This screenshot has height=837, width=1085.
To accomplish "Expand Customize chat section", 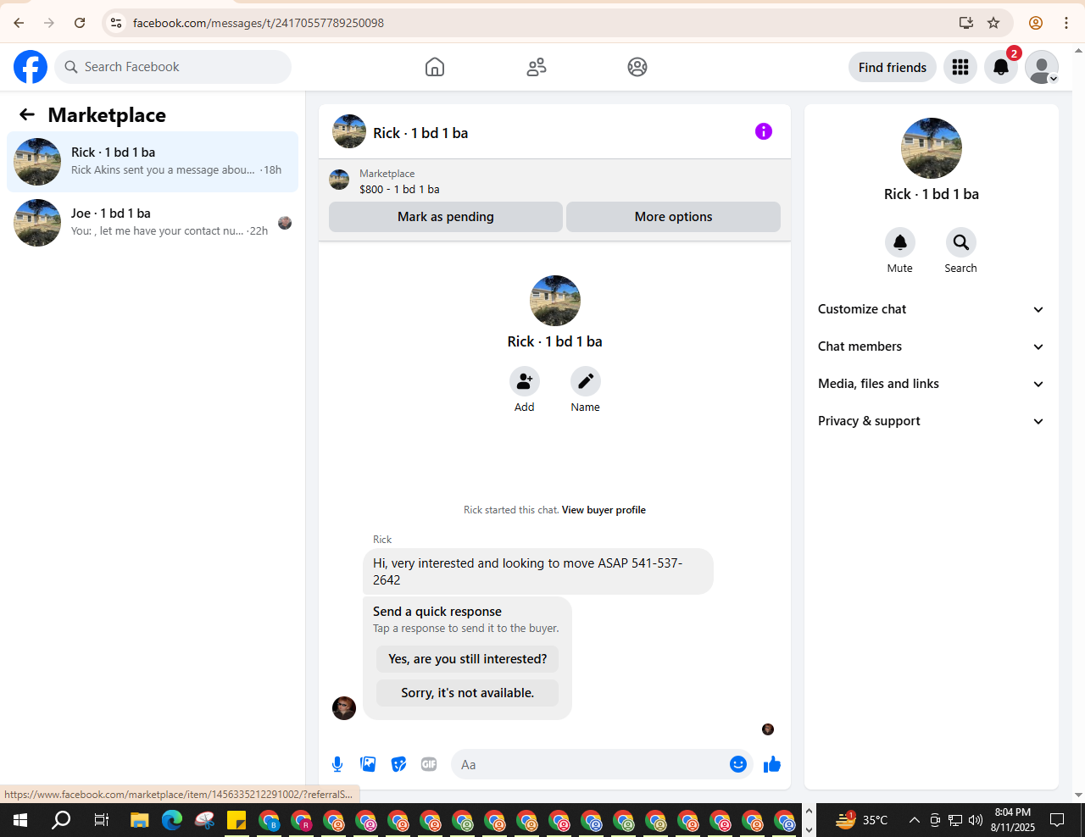I will tap(931, 309).
